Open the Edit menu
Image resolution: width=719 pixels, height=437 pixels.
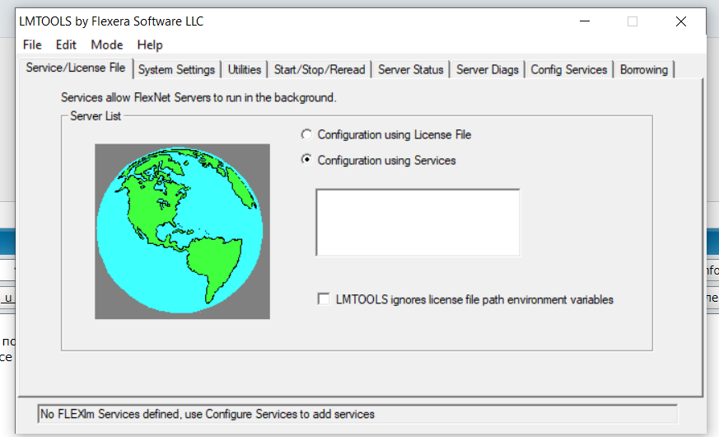tap(66, 45)
